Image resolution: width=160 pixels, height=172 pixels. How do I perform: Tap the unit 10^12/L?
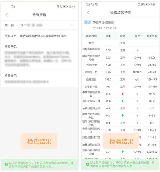[x=137, y=72]
